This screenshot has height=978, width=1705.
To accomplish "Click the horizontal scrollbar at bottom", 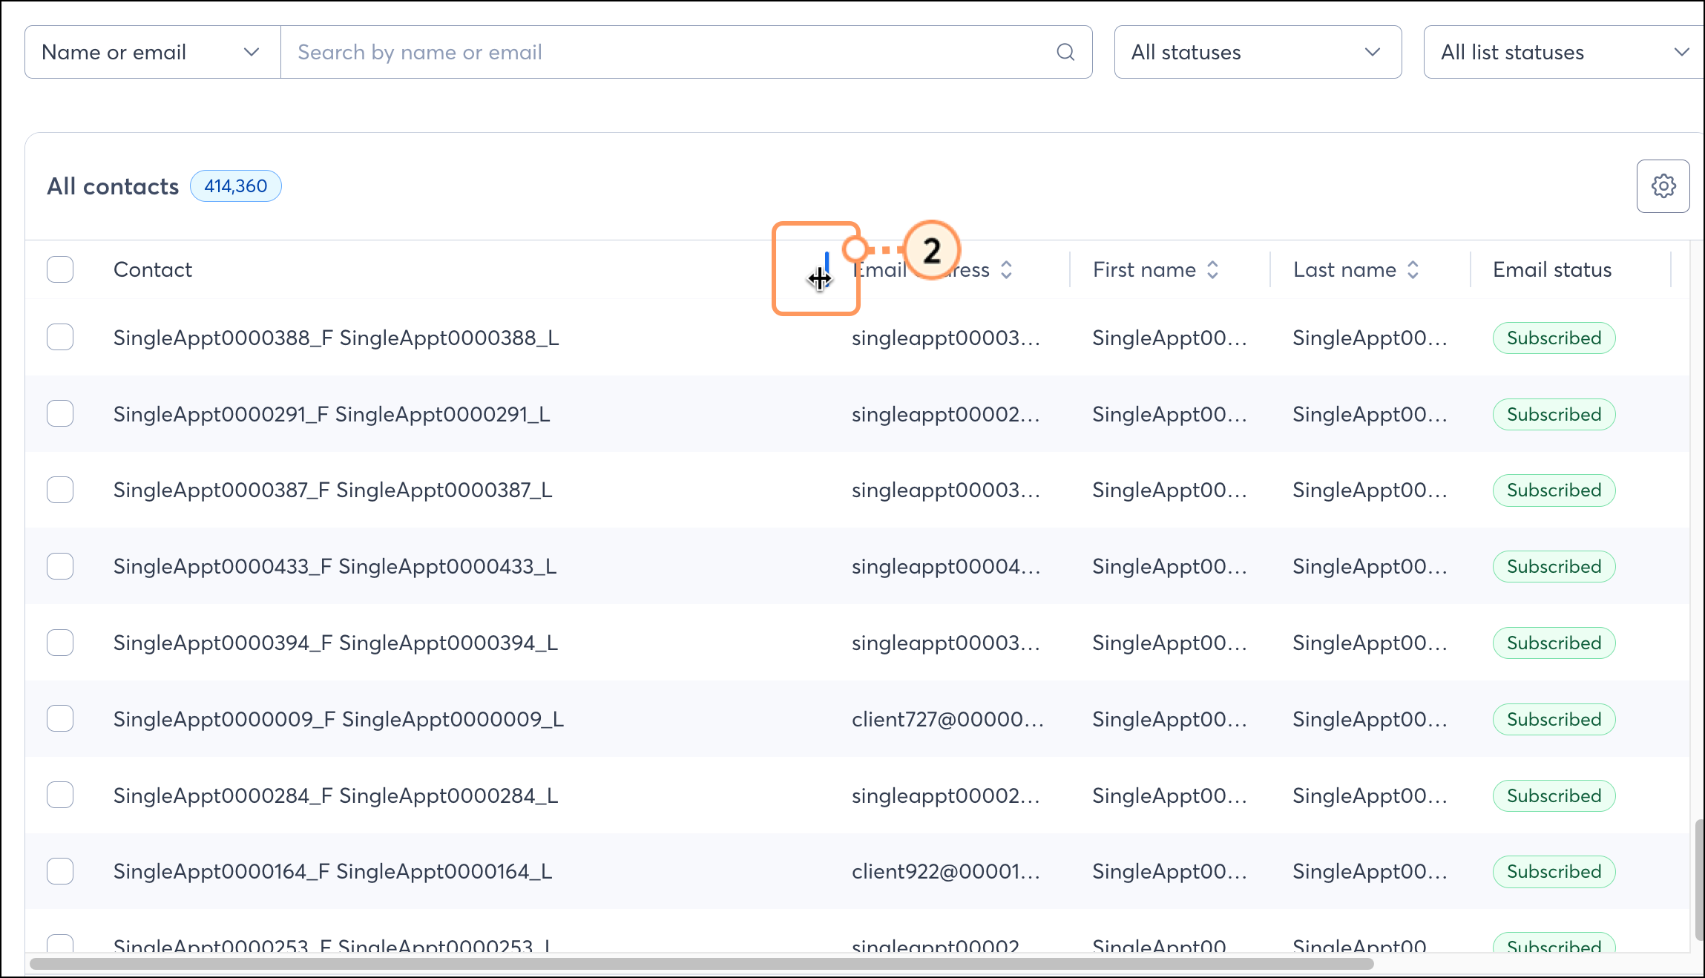I will click(701, 963).
